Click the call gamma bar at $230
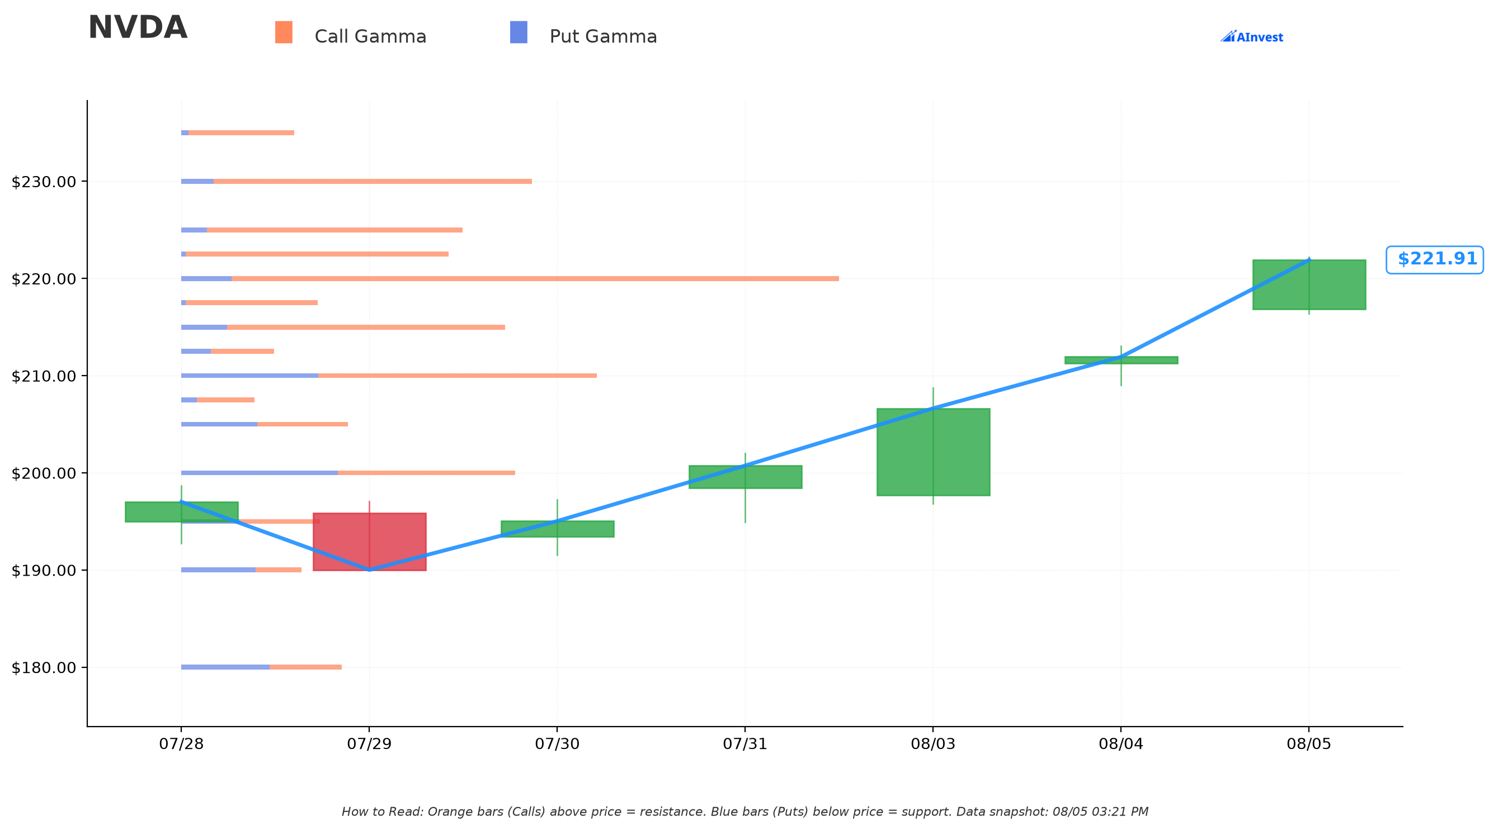Viewport: 1489px width, 830px height. pos(373,181)
